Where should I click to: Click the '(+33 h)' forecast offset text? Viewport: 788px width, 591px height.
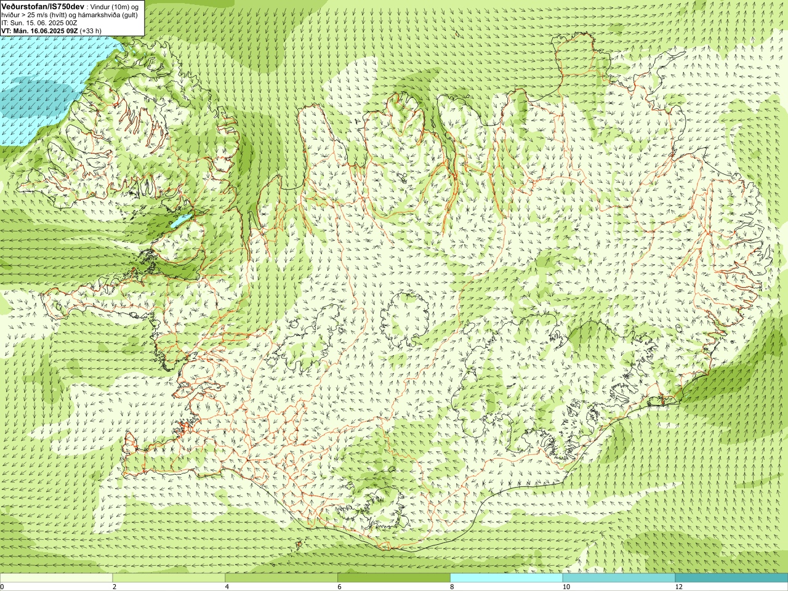90,31
